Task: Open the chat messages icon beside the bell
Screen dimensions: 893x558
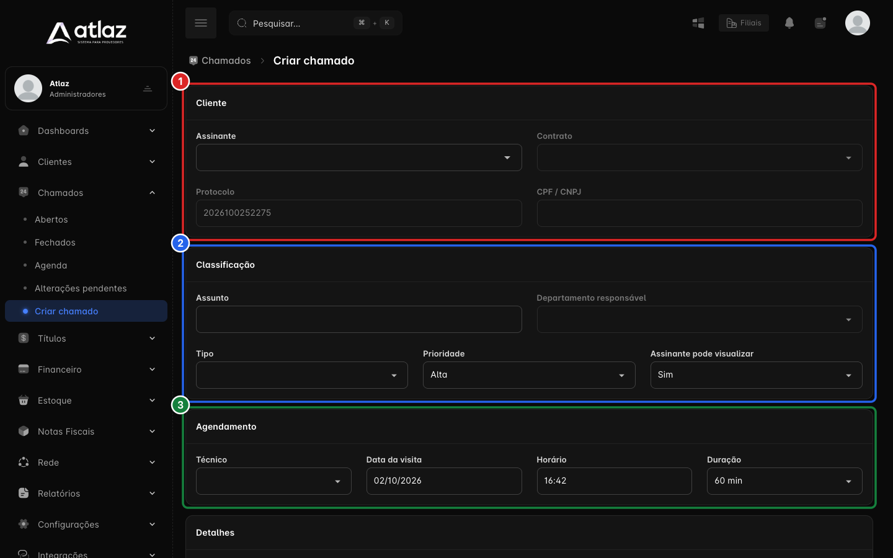Action: point(820,23)
